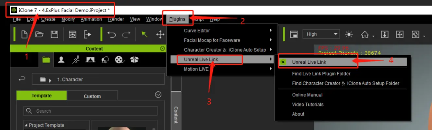This screenshot has width=432, height=130.
Task: Click the viewport move/pan icon
Action: [400, 34]
